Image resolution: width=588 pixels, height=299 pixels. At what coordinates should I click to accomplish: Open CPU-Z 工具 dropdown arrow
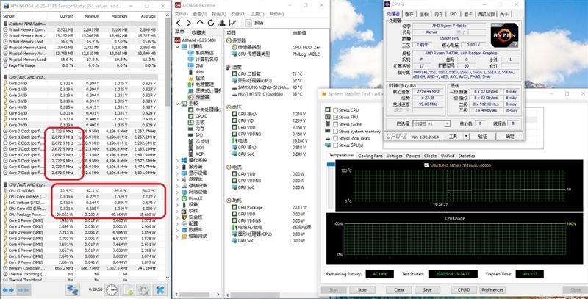[x=466, y=137]
